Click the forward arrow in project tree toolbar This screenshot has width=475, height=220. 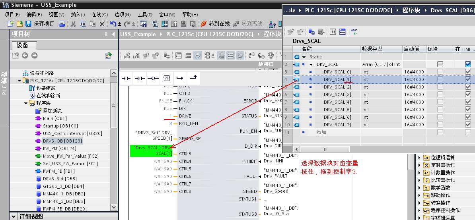pos(34,55)
